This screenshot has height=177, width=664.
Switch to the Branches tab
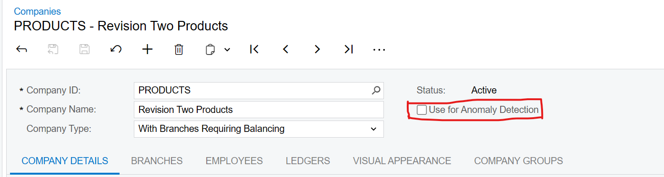coord(157,161)
